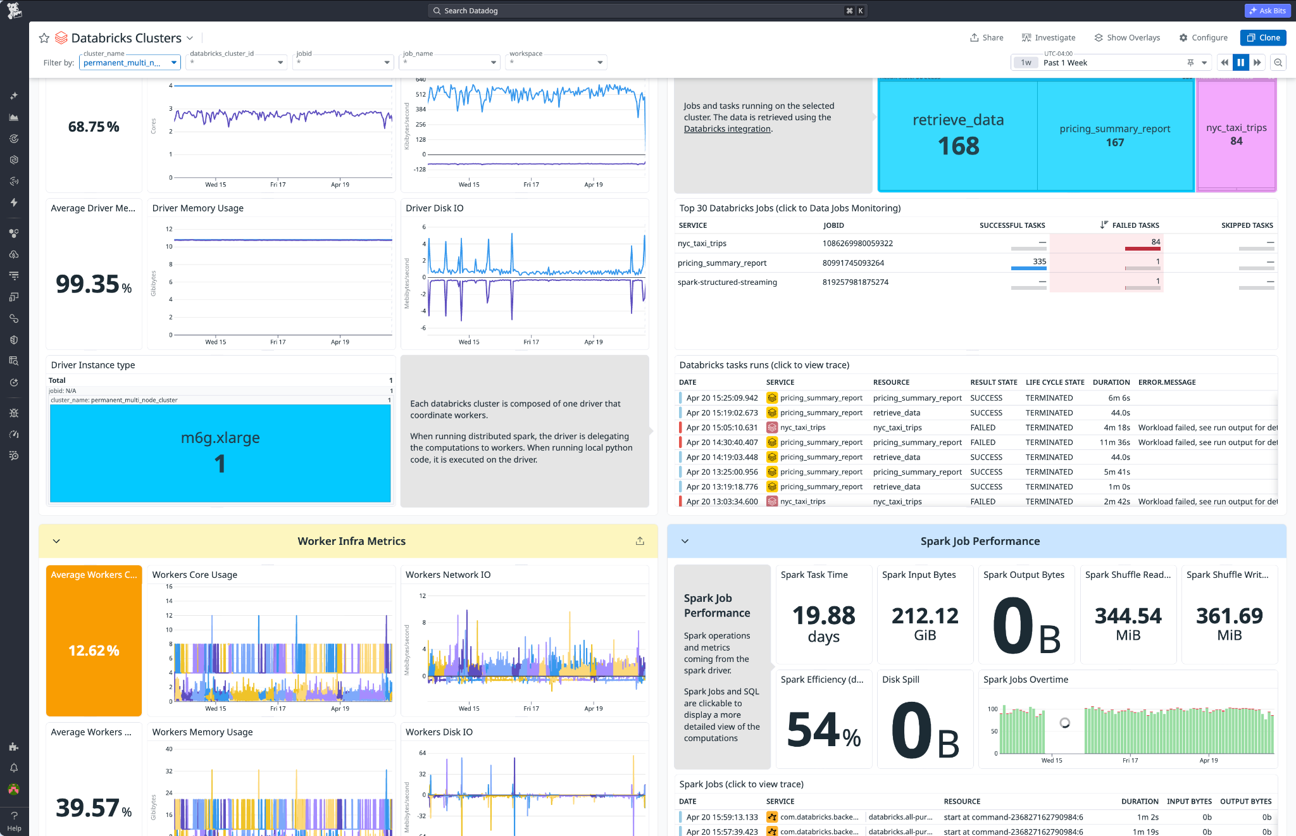Open the bug icon in the sidebar
The width and height of the screenshot is (1296, 836).
pyautogui.click(x=14, y=413)
